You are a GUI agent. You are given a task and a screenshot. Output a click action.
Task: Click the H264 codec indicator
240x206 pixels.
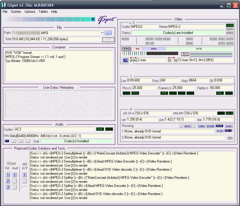[x=230, y=33]
